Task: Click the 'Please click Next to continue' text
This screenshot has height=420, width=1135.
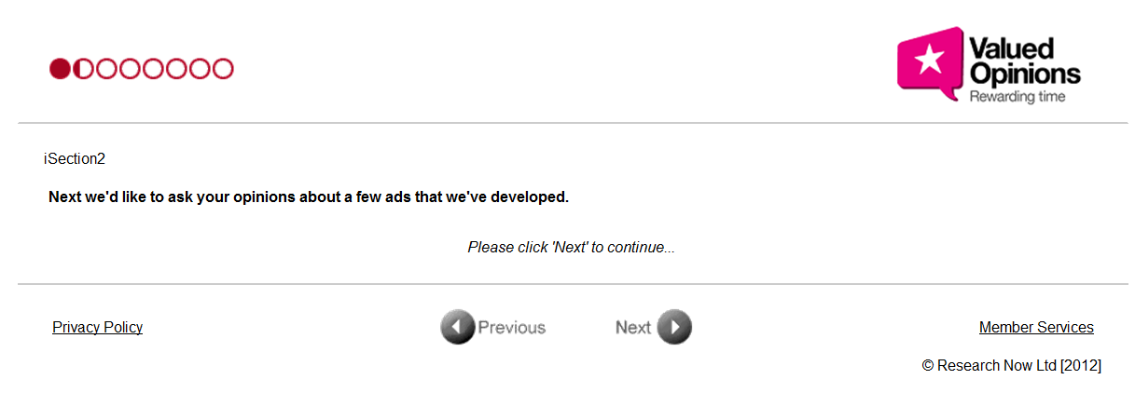Action: 571,247
